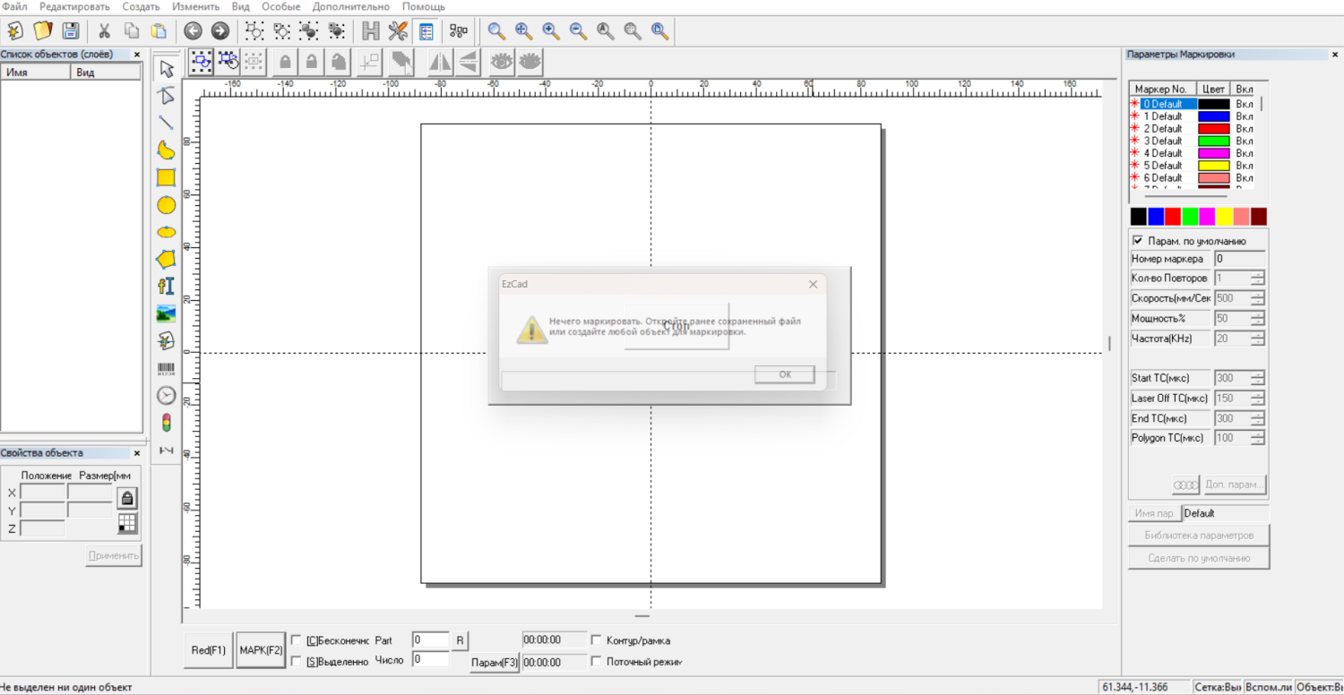This screenshot has height=695, width=1344.
Task: Click the Save floppy disk icon
Action: [x=70, y=31]
